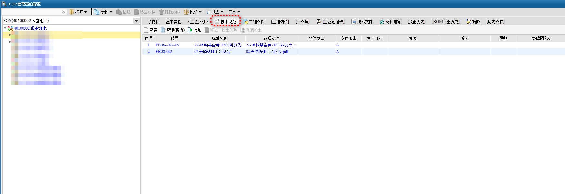Click version A in the FB/JS-002 row
The image size is (565, 194).
point(337,52)
